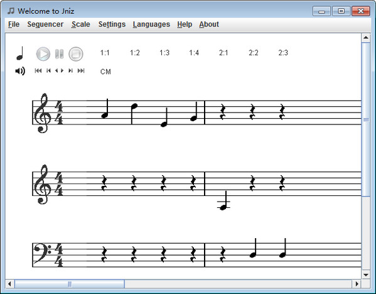The width and height of the screenshot is (376, 294).
Task: Expand the Scale menu
Action: 81,24
